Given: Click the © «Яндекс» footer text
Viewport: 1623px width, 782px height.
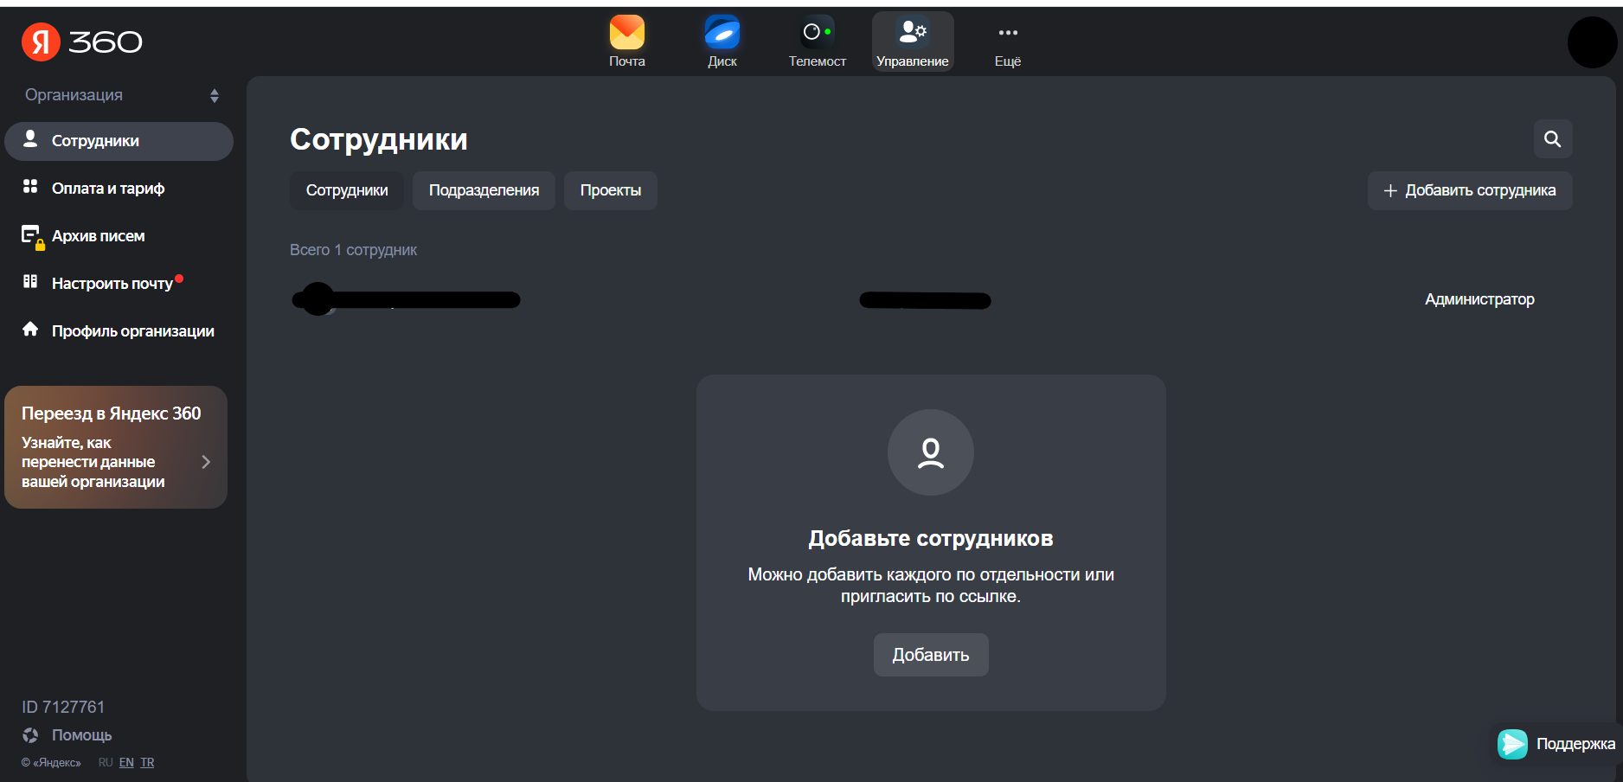Looking at the screenshot, I should (51, 762).
